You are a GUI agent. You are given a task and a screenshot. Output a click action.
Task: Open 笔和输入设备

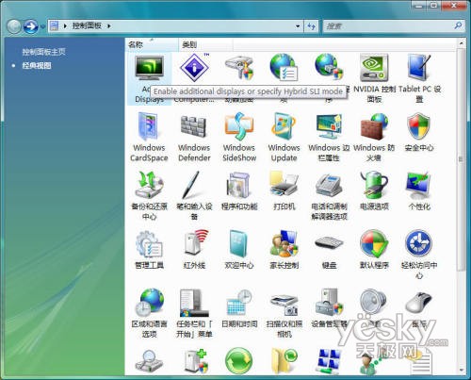point(194,195)
